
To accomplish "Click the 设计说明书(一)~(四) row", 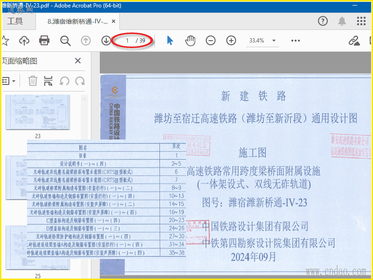I will click(x=106, y=164).
